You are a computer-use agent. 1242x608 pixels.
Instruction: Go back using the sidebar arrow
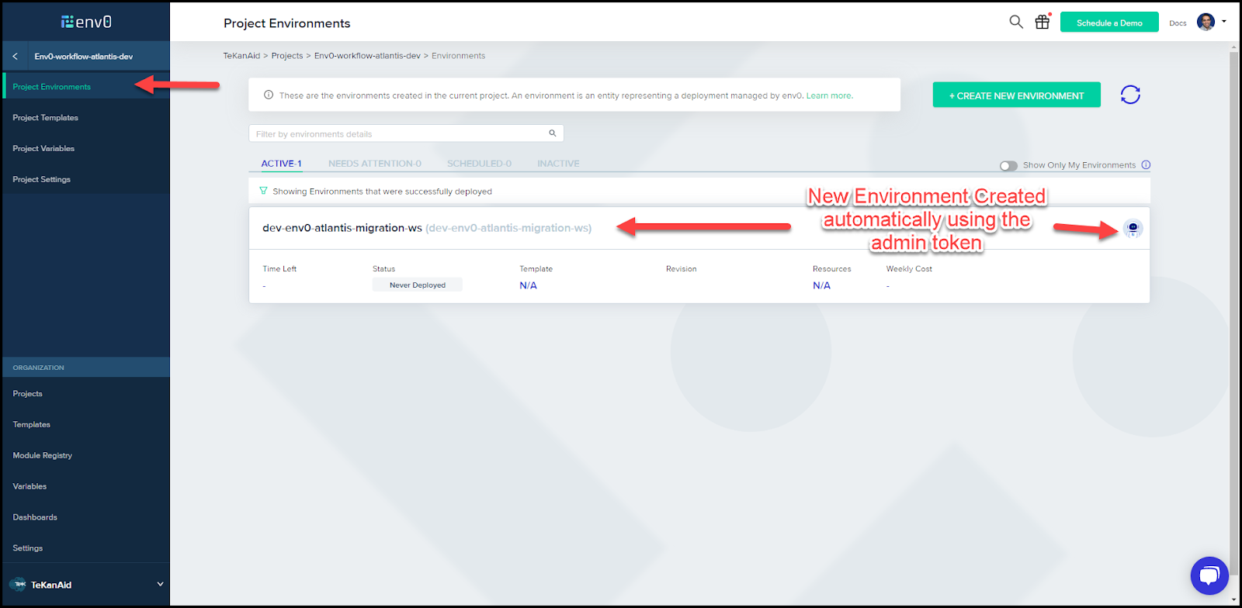tap(15, 57)
